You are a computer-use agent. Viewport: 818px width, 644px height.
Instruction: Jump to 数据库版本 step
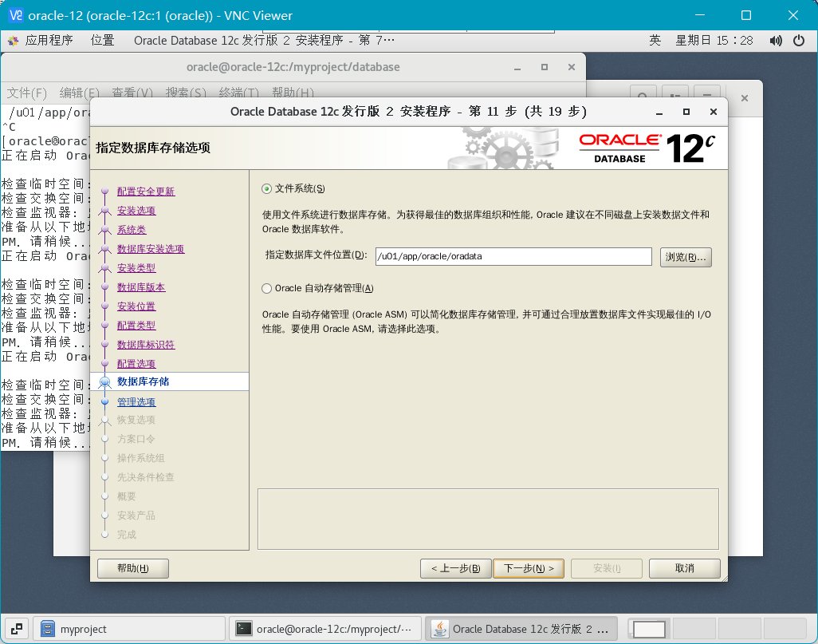coord(141,287)
